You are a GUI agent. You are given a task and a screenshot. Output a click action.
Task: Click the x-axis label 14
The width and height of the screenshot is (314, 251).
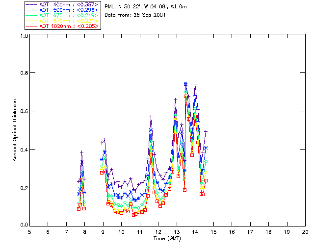coord(195,232)
